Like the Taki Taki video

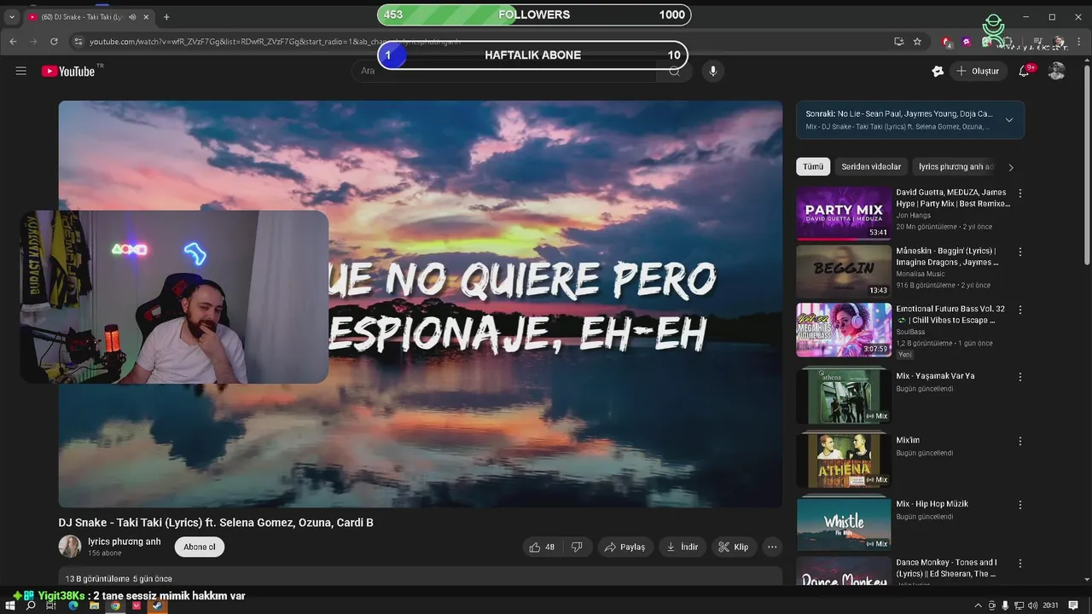542,547
